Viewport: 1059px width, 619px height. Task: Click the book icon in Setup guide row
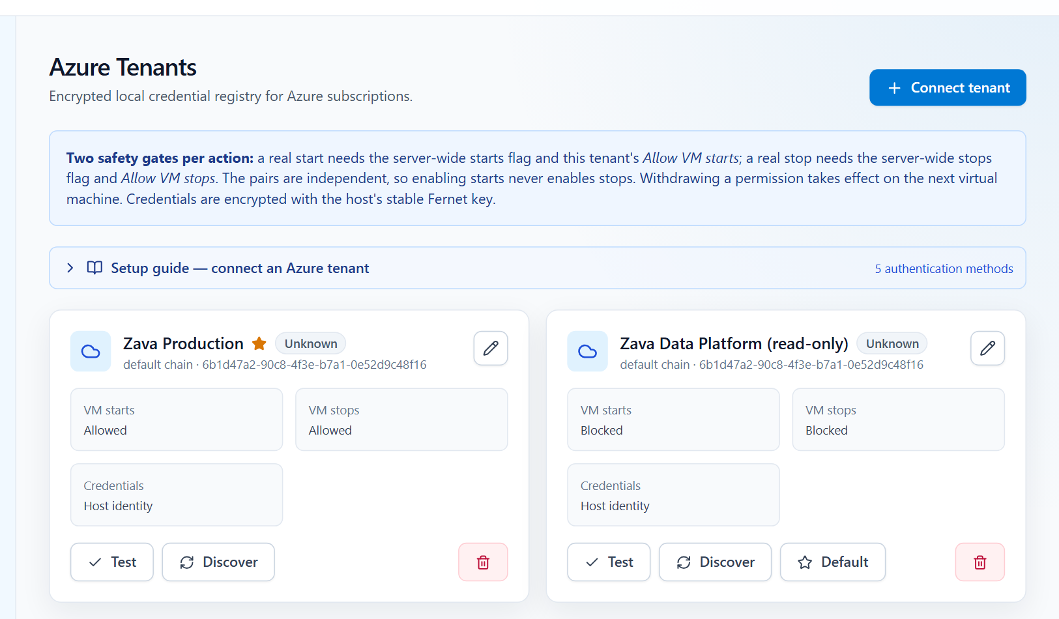95,268
